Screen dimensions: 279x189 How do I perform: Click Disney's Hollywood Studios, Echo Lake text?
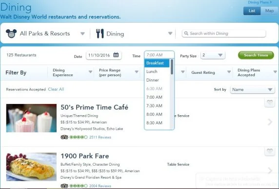92,129
